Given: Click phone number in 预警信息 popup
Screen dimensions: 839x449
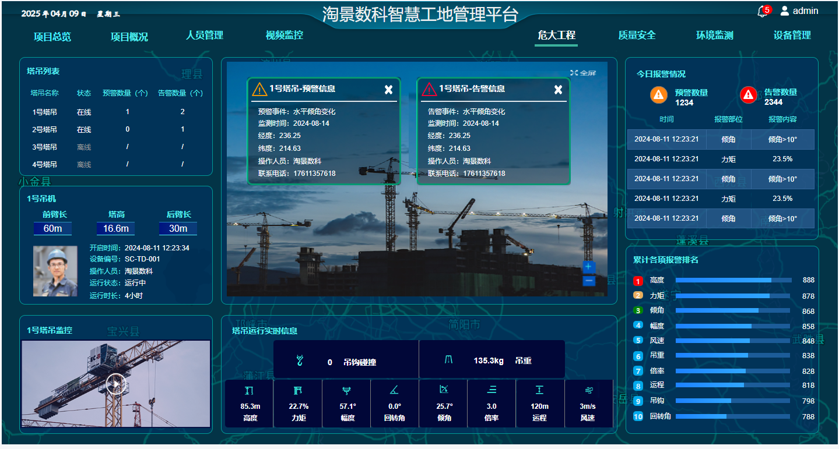Looking at the screenshot, I should tap(314, 174).
